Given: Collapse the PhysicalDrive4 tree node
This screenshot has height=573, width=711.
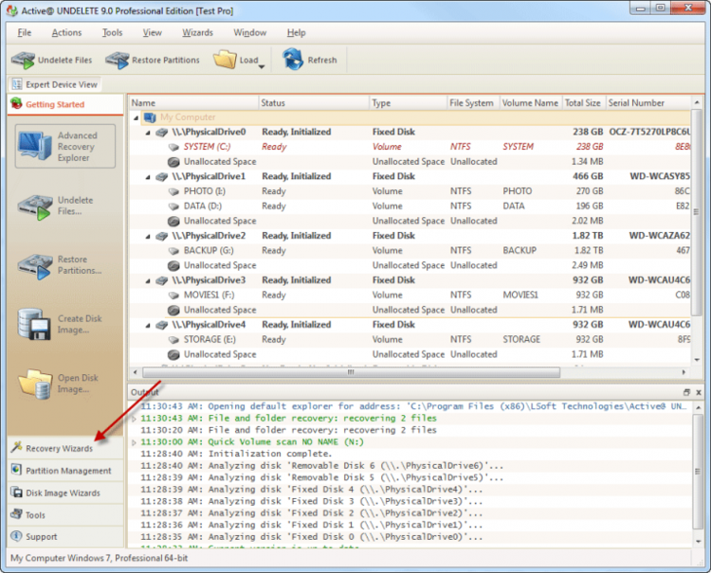Looking at the screenshot, I should pos(148,325).
